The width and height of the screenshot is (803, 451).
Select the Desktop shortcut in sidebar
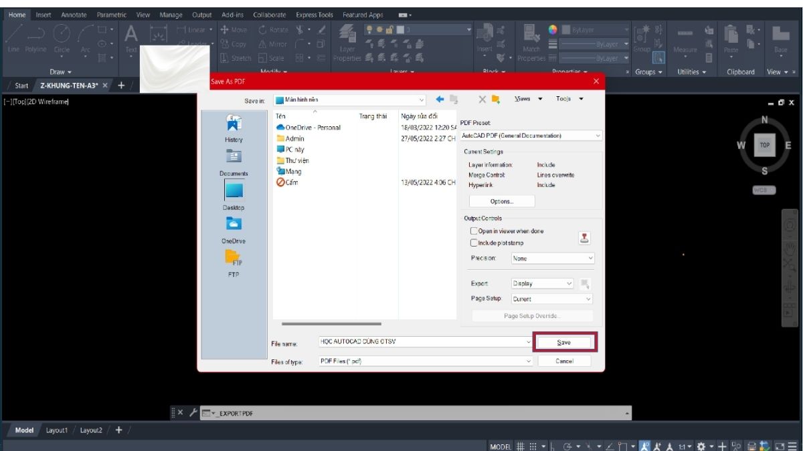point(234,196)
